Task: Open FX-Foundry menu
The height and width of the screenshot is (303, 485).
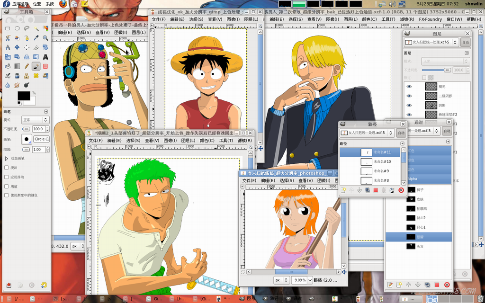Action: [x=430, y=19]
